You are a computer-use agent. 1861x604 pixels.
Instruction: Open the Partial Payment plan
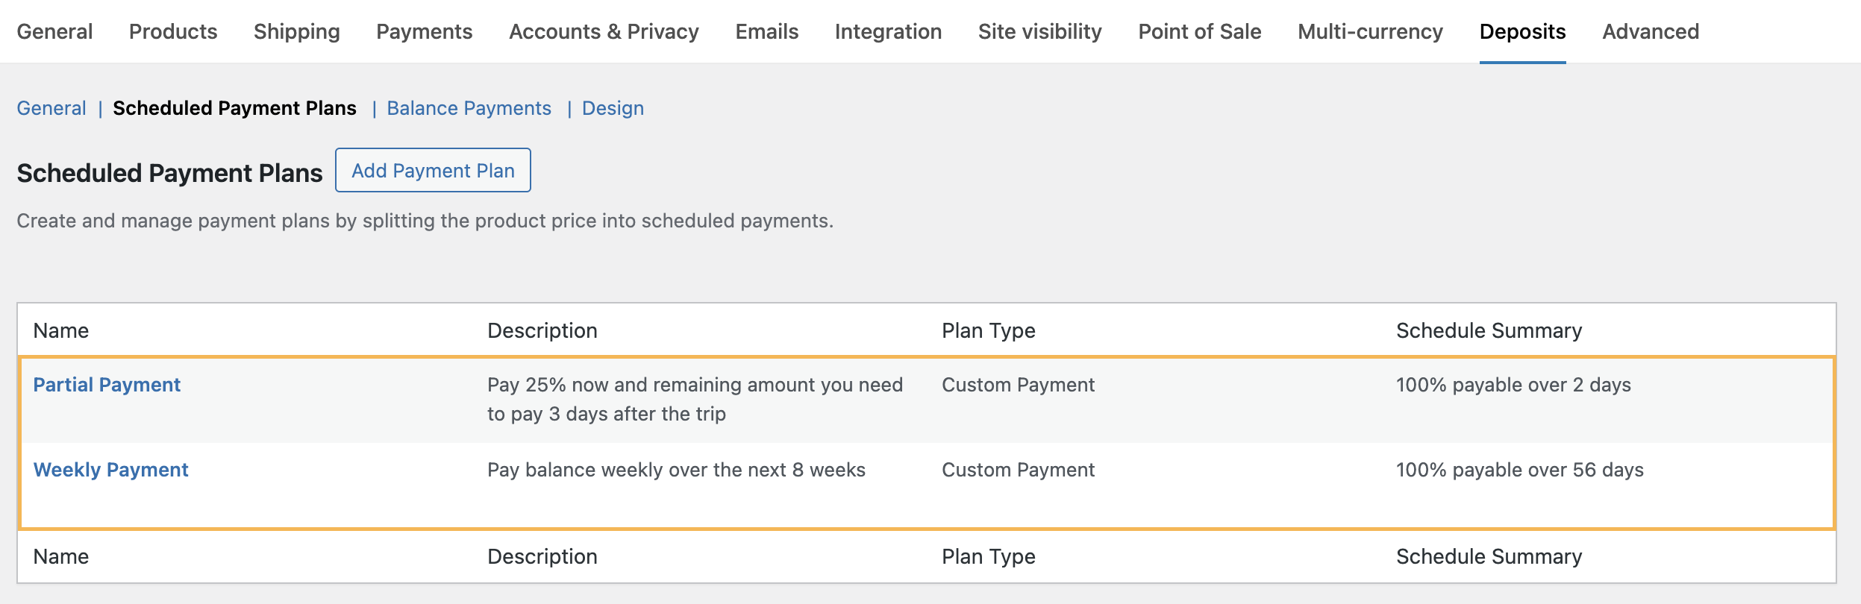click(x=107, y=385)
